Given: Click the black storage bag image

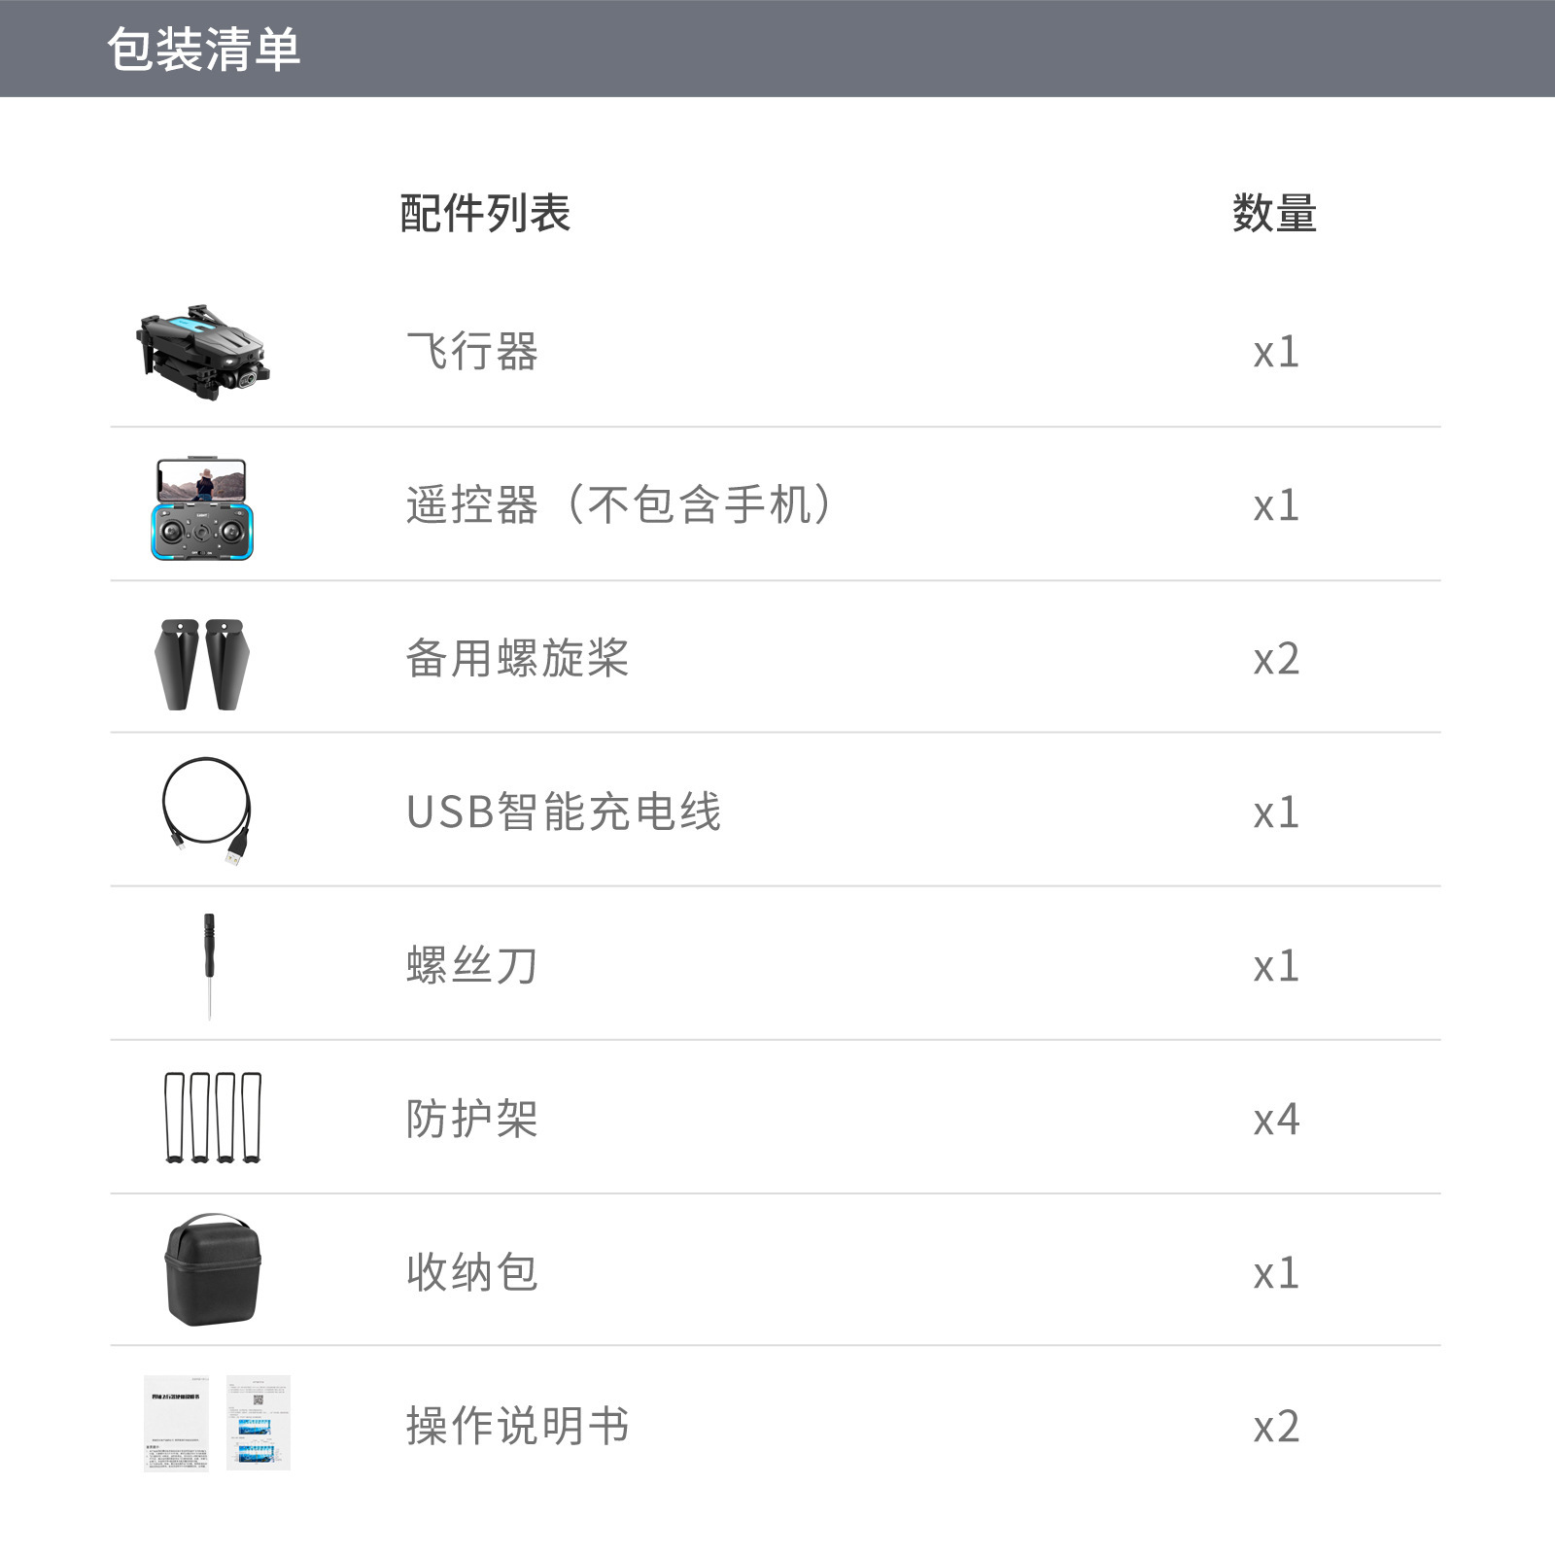Looking at the screenshot, I should (213, 1269).
